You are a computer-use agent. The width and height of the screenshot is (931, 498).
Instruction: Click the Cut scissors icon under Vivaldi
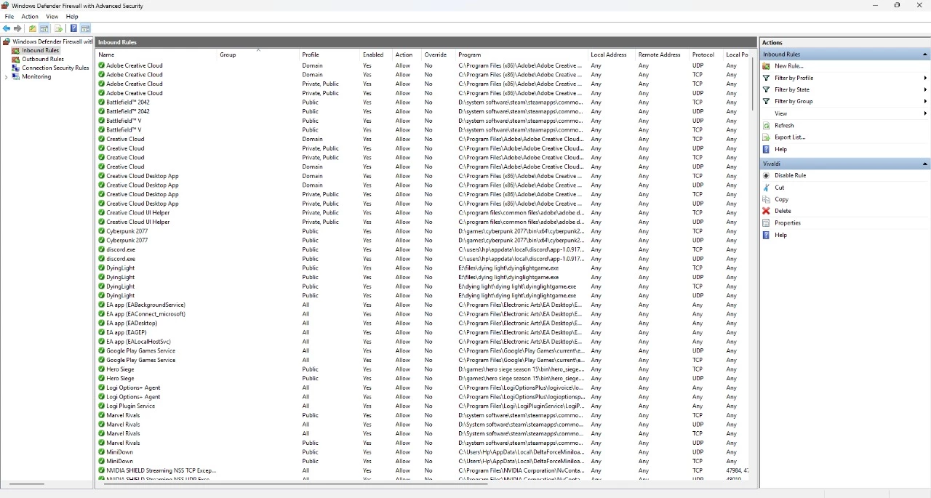(x=766, y=188)
